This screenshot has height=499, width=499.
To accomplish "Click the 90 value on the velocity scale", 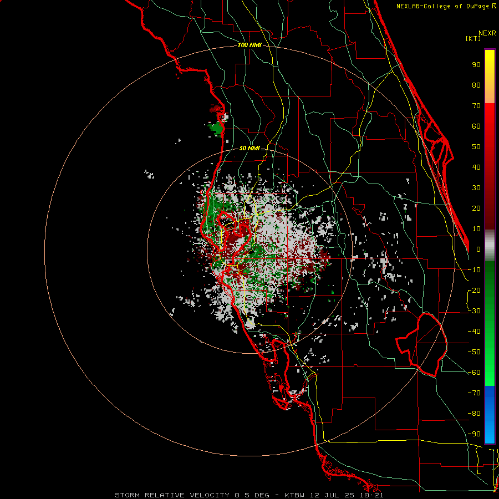I will pyautogui.click(x=476, y=65).
